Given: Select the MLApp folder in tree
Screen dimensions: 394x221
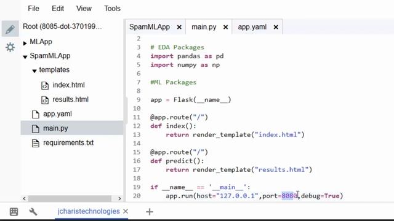Looking at the screenshot, I should point(41,42).
